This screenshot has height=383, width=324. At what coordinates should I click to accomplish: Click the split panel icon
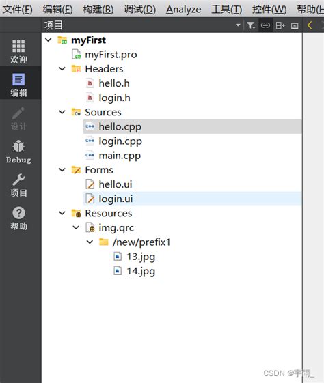[x=280, y=25]
